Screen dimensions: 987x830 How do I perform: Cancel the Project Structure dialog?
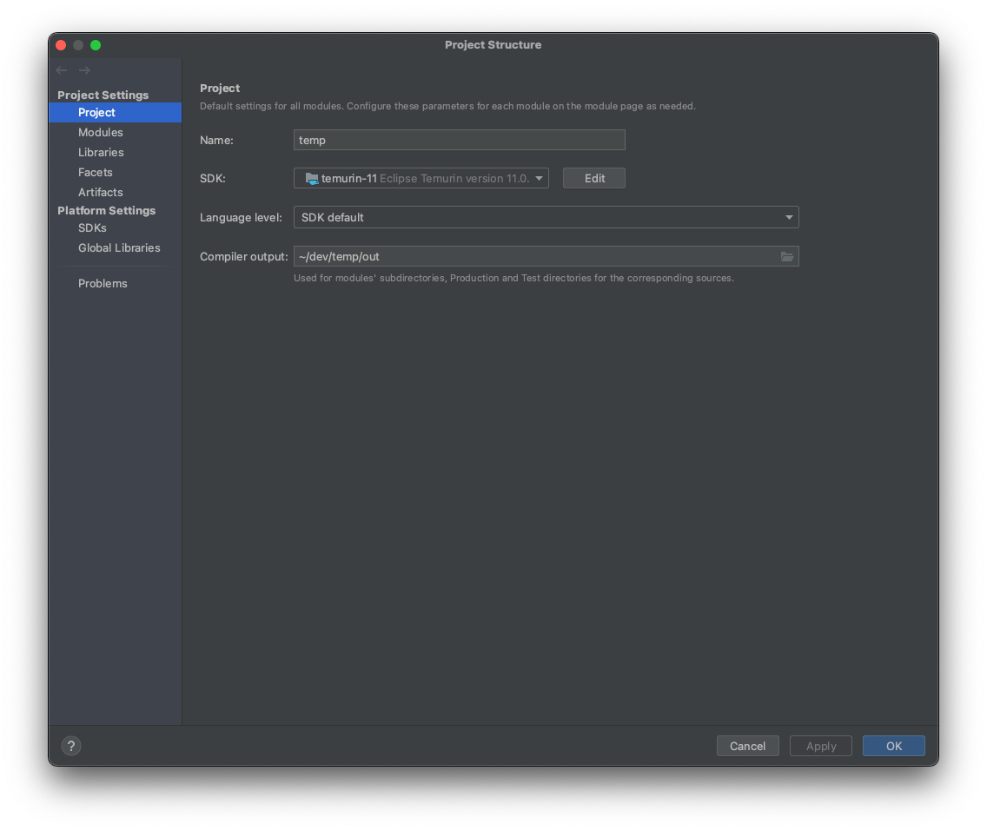click(x=748, y=746)
